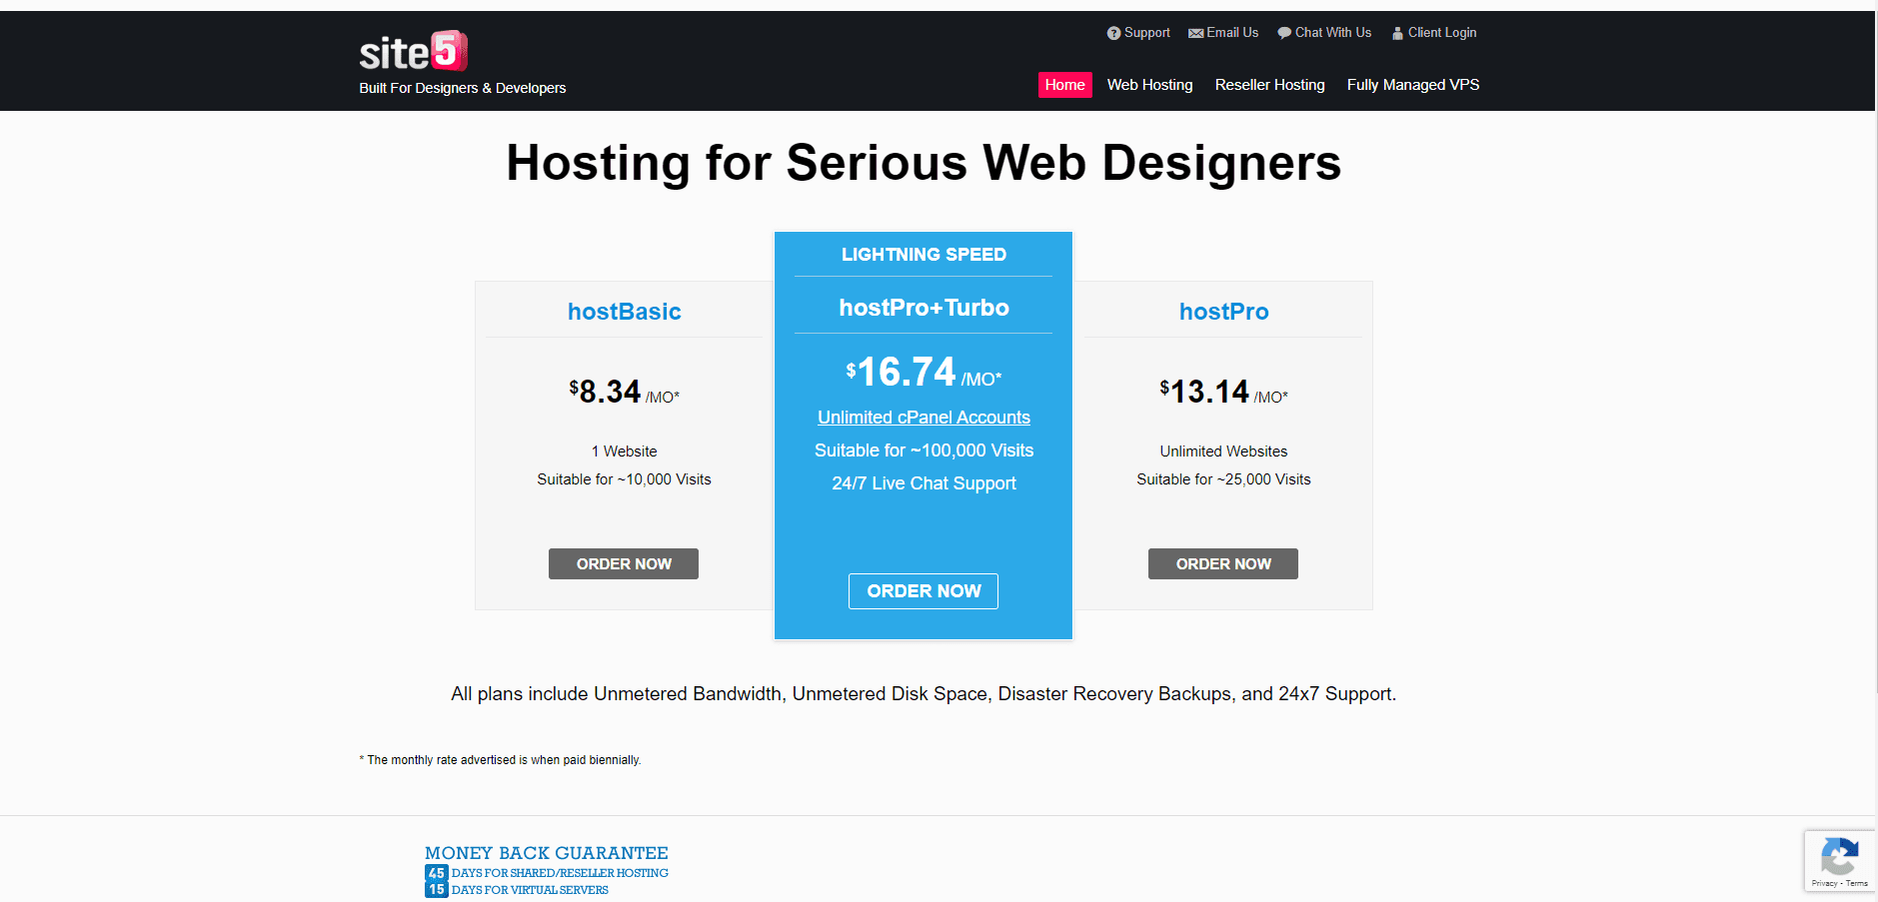Order the hostPro+Turbo plan
Viewport: 1878px width, 902px height.
[x=924, y=591]
